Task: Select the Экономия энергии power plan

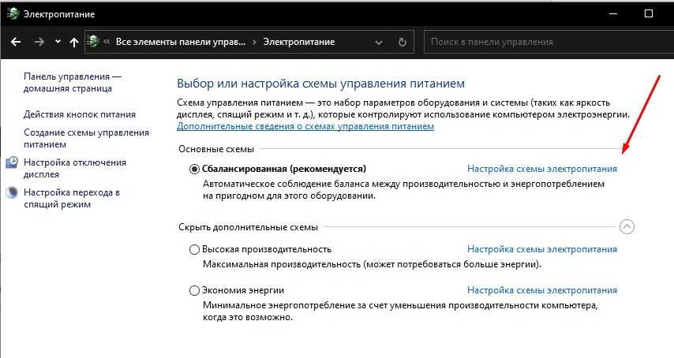Action: click(x=195, y=290)
